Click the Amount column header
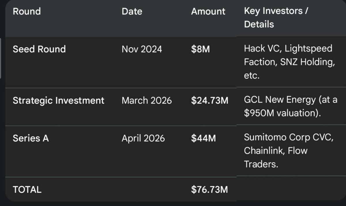Screen dimensions: 346x206 click(208, 11)
